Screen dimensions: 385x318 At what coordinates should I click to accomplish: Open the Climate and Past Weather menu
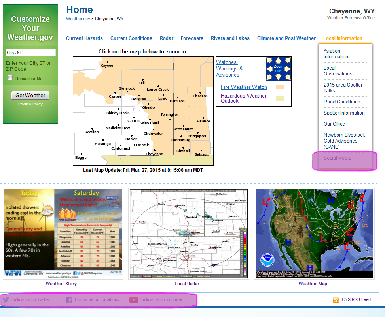click(x=286, y=38)
